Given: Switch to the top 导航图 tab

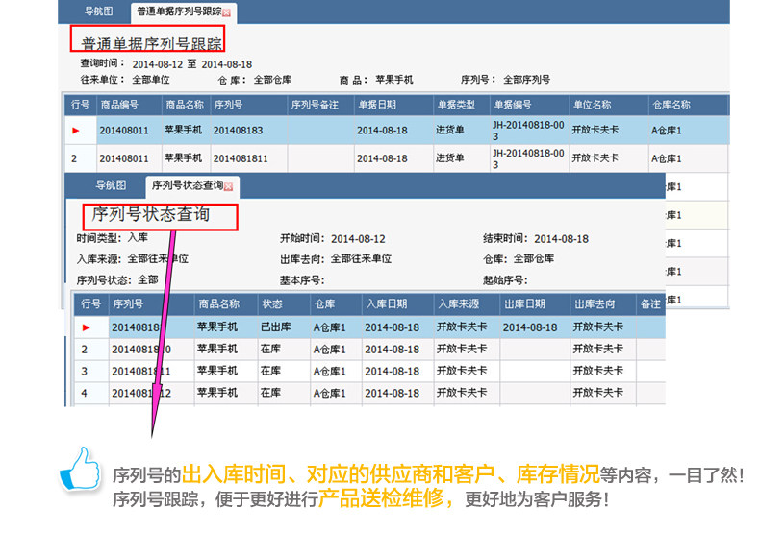Looking at the screenshot, I should point(98,12).
